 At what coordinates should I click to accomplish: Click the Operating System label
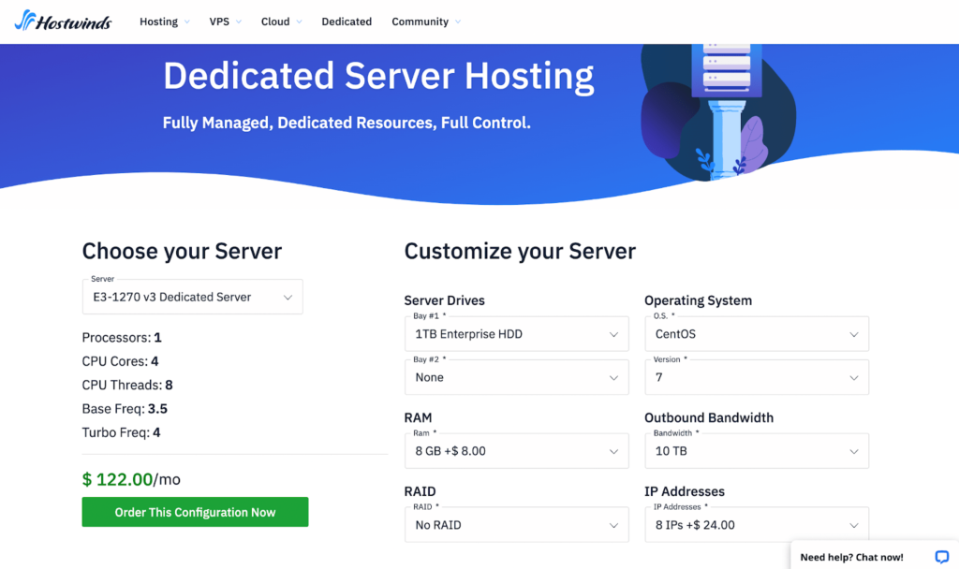click(x=698, y=300)
